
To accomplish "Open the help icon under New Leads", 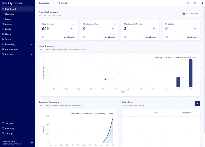I will [x=166, y=37].
